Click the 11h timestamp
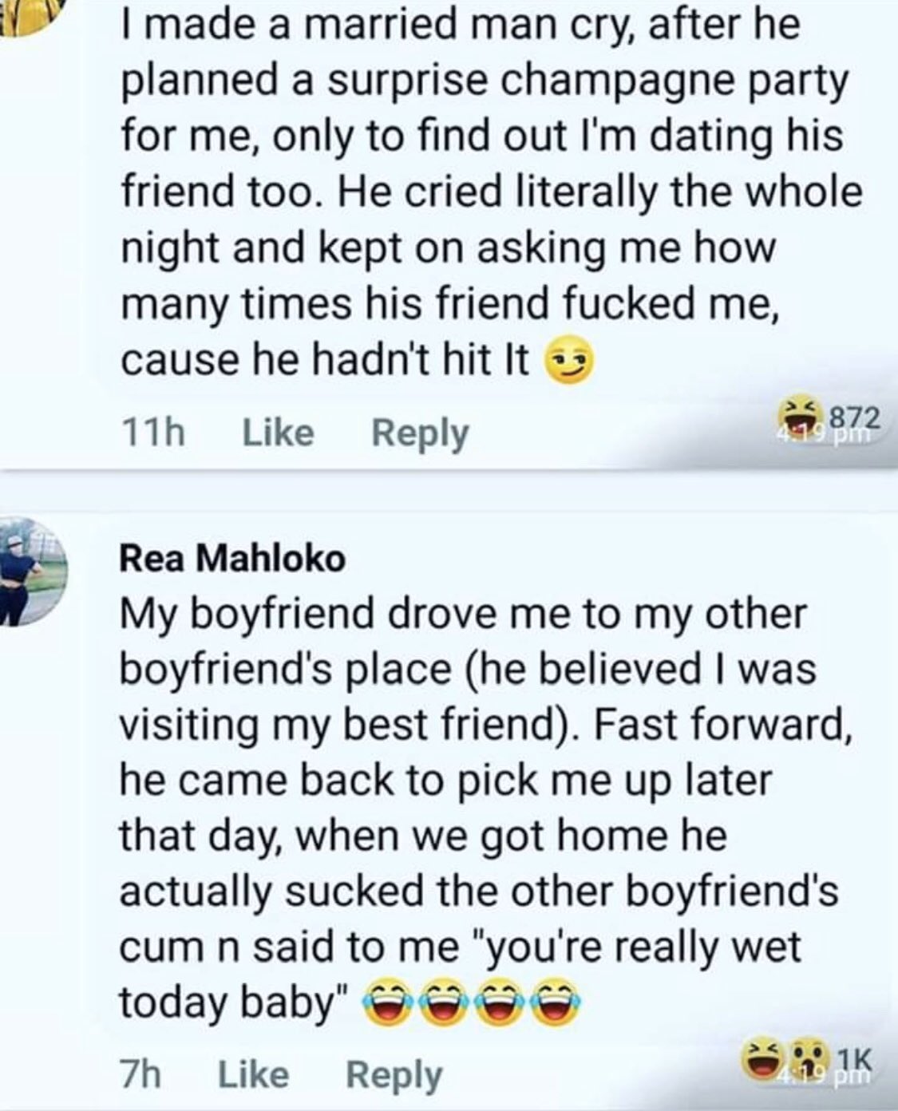 (x=152, y=433)
